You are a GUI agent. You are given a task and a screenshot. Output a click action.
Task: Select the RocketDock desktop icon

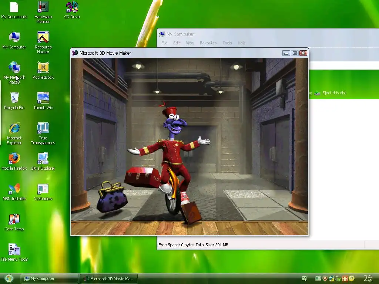pyautogui.click(x=43, y=71)
